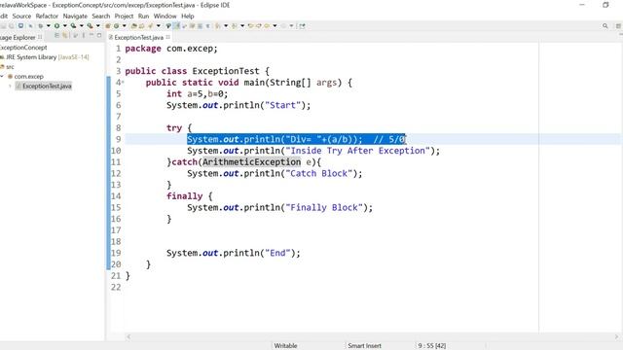
Task: Click the Save icon in the toolbar
Action: pos(3,26)
